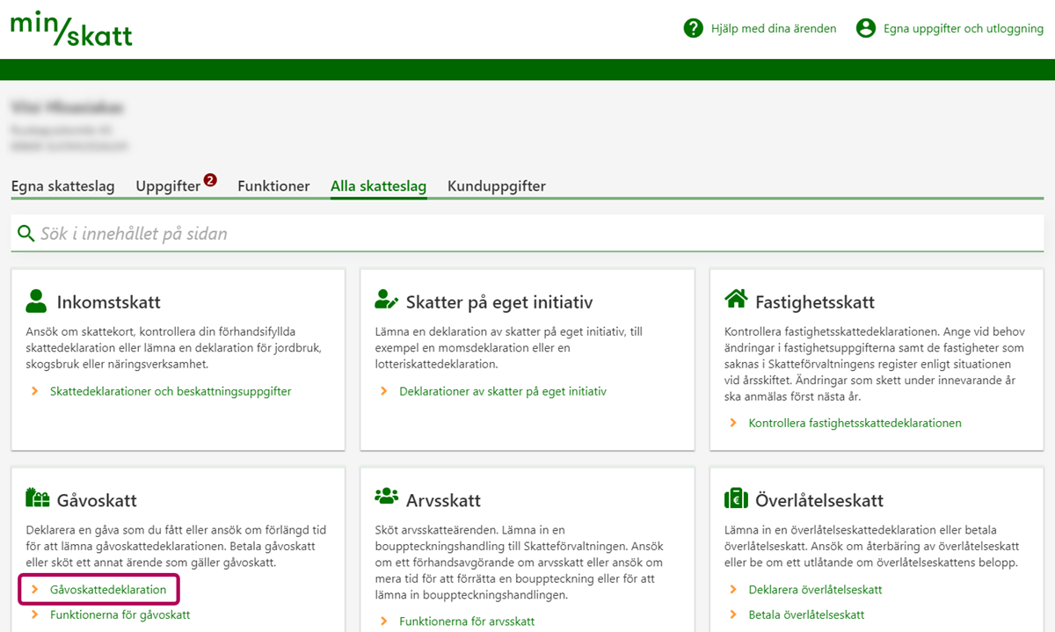Image resolution: width=1055 pixels, height=632 pixels.
Task: Click the Inkomstskatt person icon
Action: [x=36, y=301]
